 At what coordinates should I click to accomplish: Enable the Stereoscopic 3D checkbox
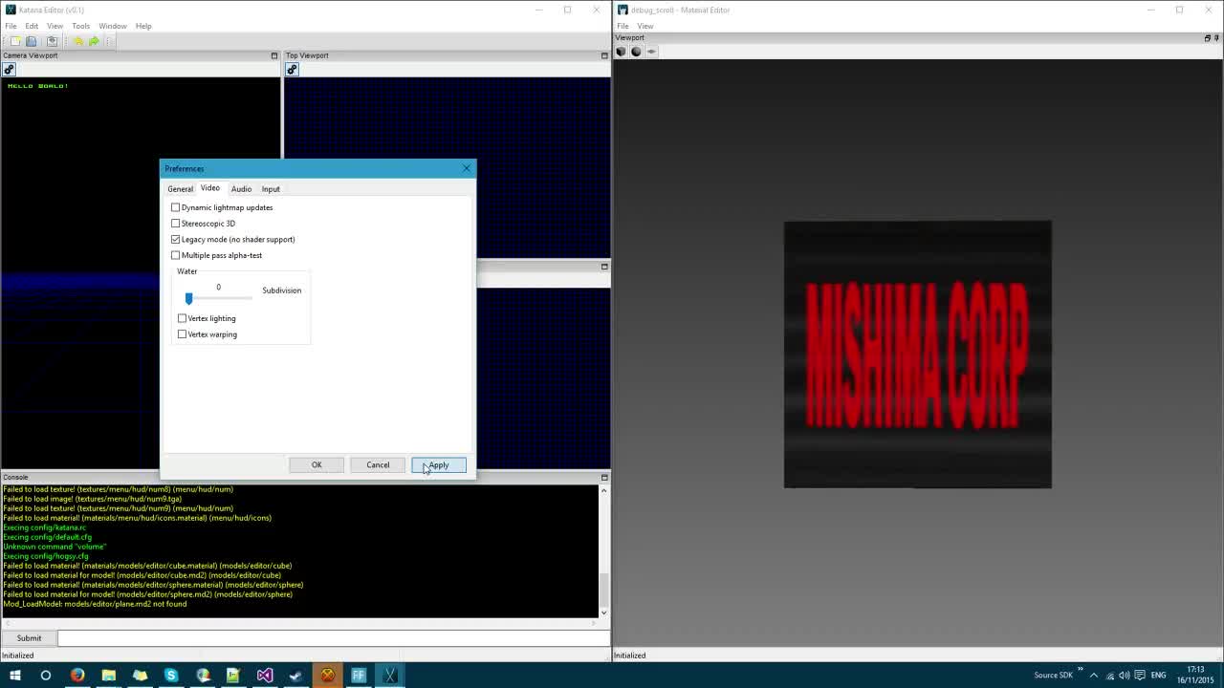click(x=176, y=224)
